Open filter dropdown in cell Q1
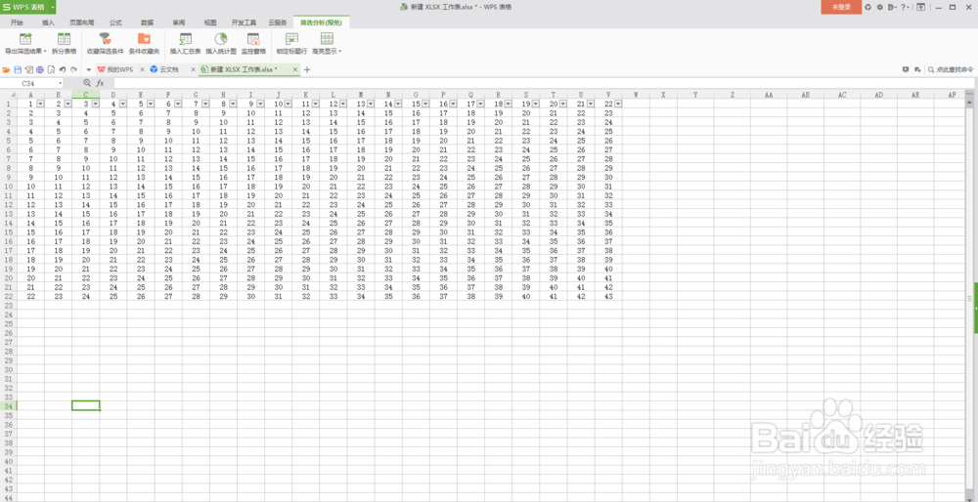 (x=480, y=104)
